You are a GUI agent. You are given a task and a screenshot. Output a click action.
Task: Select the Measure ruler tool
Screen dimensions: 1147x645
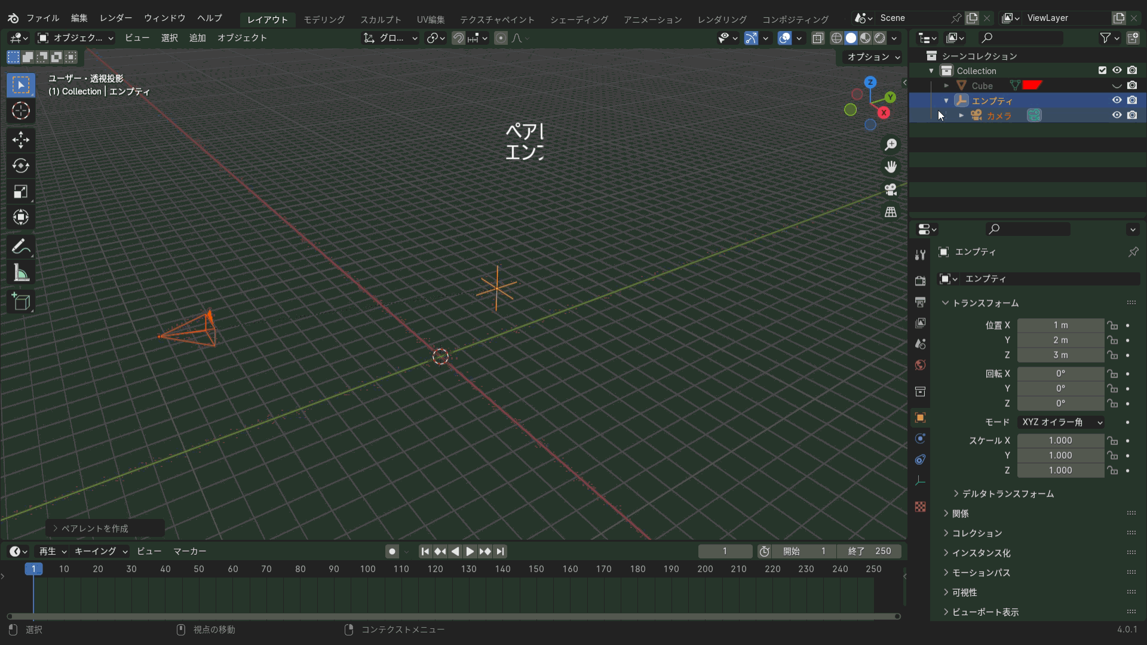(x=21, y=274)
